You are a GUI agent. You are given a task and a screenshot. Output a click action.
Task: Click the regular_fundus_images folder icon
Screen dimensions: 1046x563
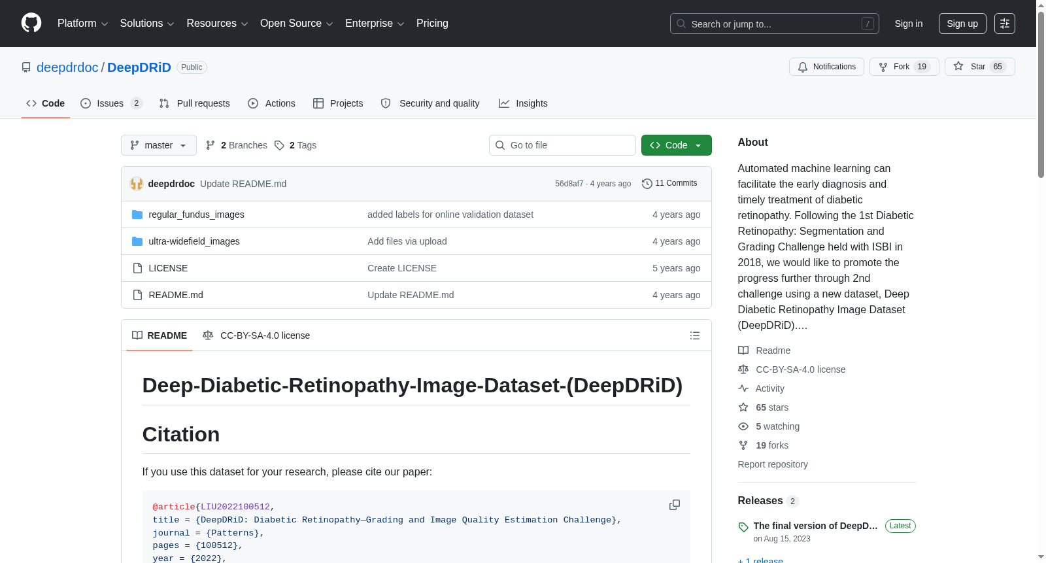pyautogui.click(x=137, y=214)
